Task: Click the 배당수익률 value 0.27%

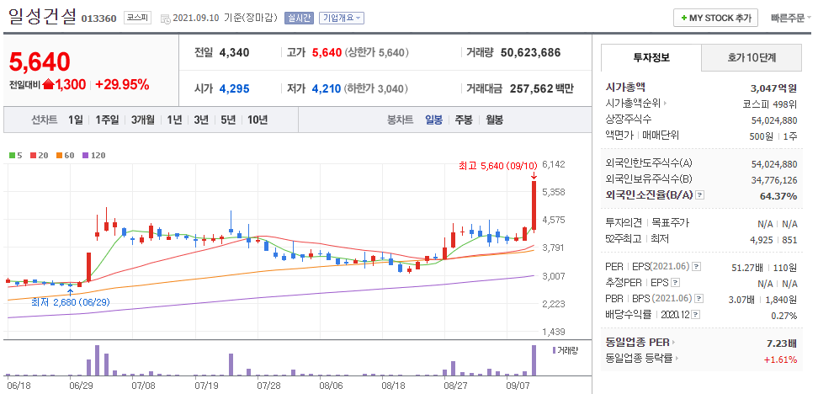Action: click(x=784, y=316)
